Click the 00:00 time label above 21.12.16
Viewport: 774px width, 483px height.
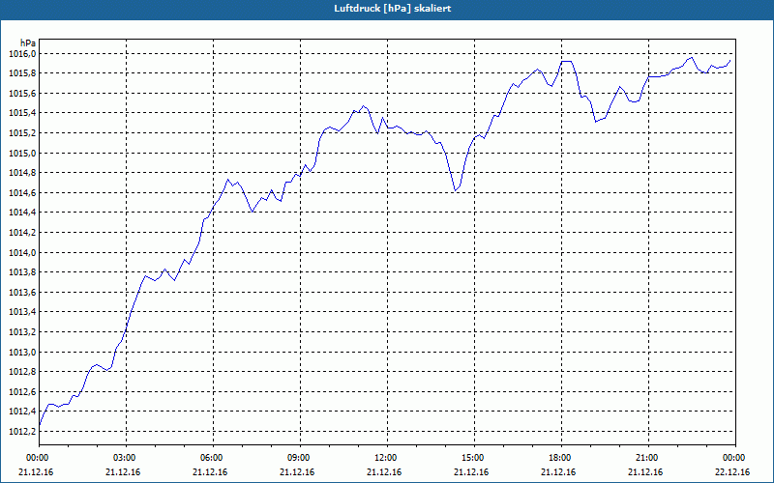click(x=39, y=458)
